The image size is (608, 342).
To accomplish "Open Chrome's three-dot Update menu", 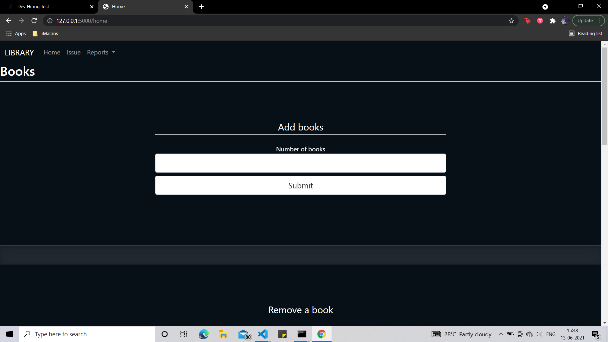I will coord(600,20).
